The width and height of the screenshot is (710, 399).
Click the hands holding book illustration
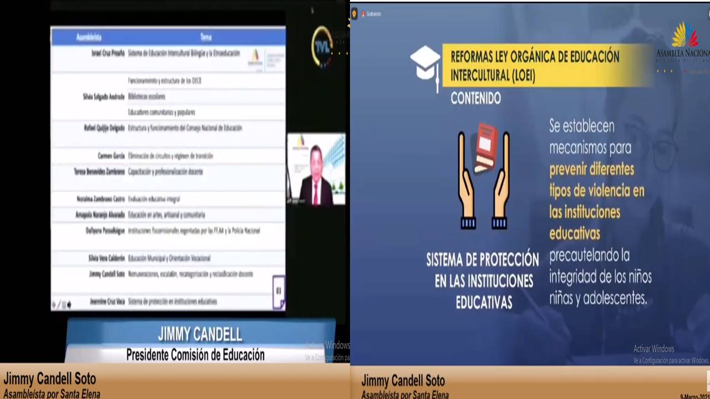click(x=483, y=177)
